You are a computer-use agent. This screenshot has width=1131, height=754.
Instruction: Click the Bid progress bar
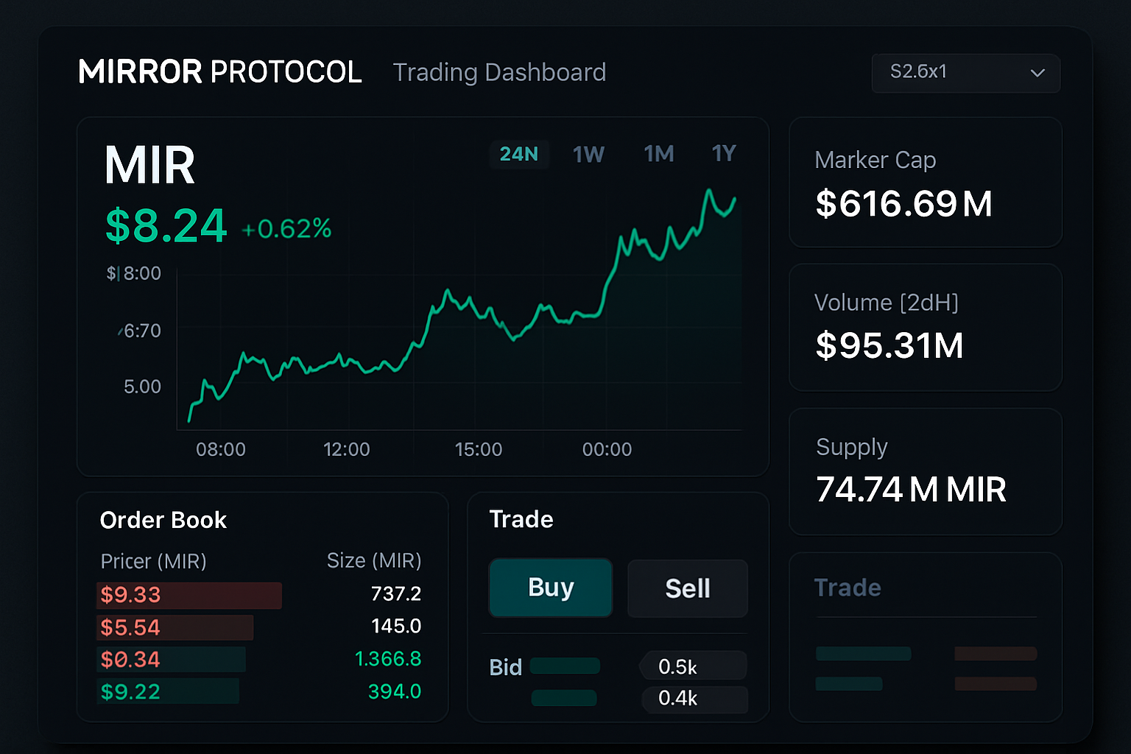(564, 666)
